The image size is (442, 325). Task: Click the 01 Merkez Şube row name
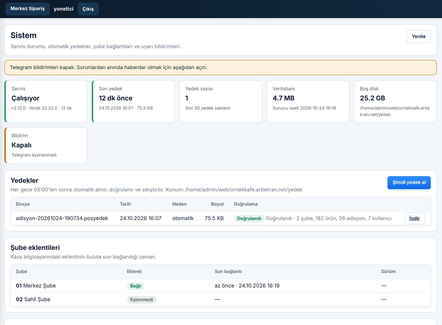click(36, 286)
